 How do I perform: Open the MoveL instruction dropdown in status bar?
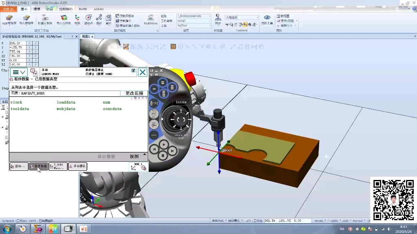click(x=321, y=219)
